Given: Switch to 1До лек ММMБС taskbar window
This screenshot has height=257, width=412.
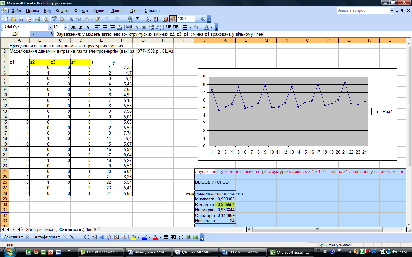Looking at the screenshot, I should tap(195, 252).
